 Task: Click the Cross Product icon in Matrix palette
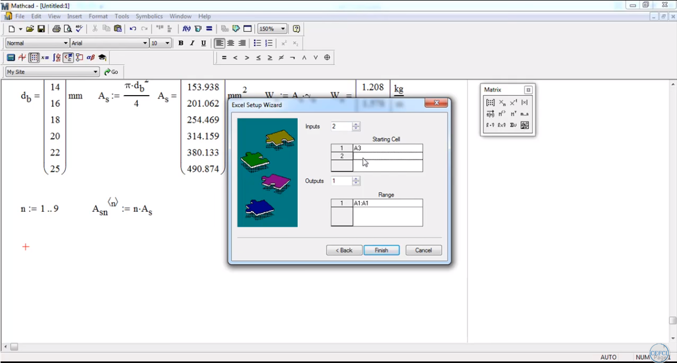pyautogui.click(x=502, y=125)
